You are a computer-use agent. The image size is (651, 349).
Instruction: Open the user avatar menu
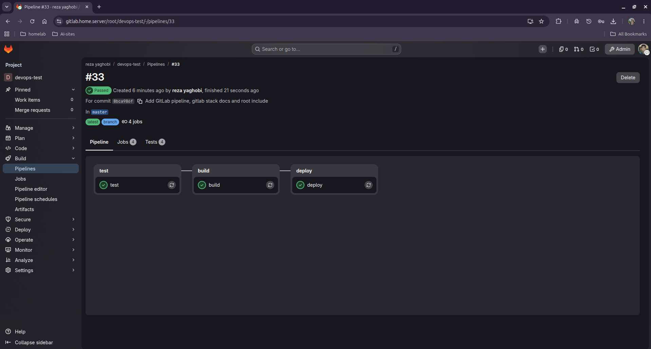(x=643, y=49)
